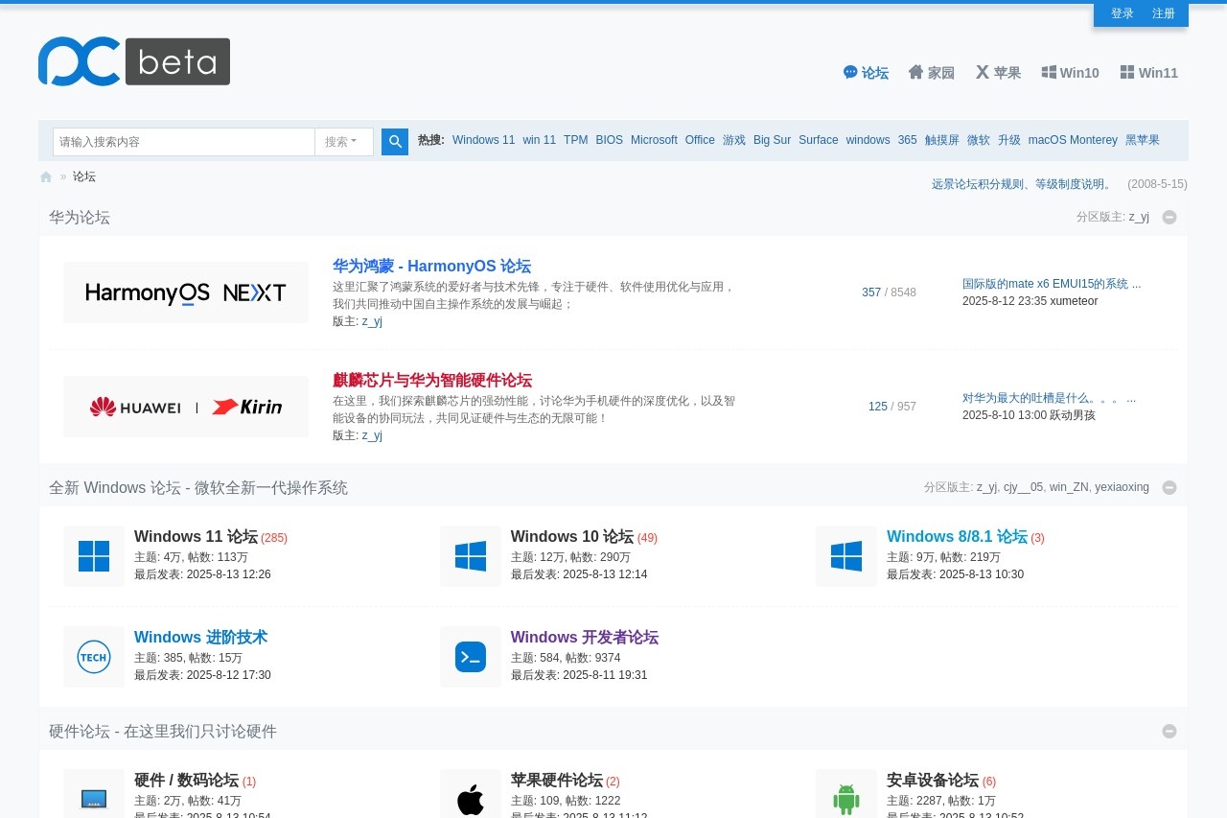Click hot search term 游戏
This screenshot has width=1227, height=818.
pos(734,140)
